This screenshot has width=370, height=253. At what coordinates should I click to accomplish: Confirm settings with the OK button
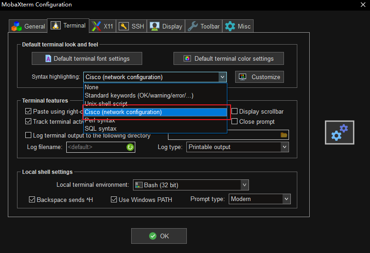click(x=159, y=236)
